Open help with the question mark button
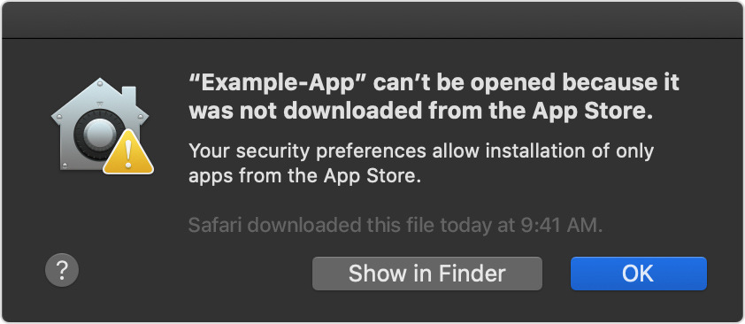745x324 pixels. (62, 270)
